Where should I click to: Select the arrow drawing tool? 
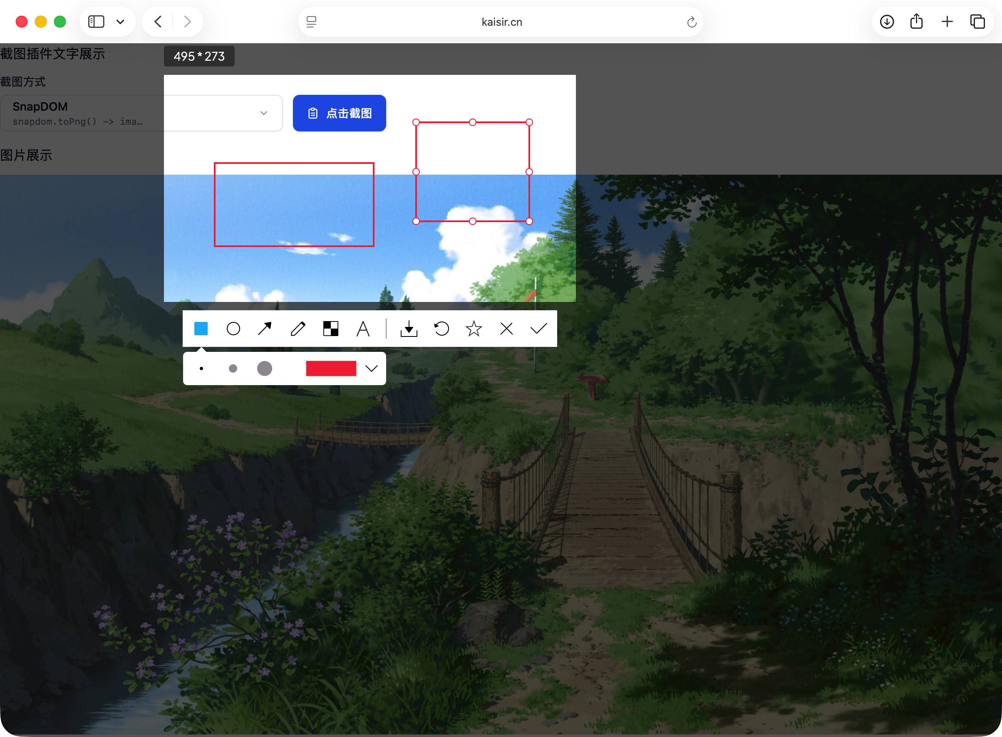click(265, 329)
